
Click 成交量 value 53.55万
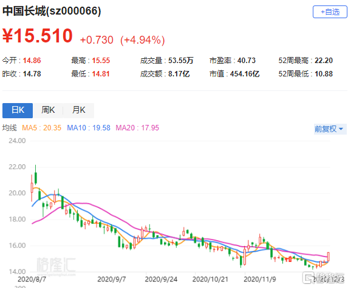(x=180, y=61)
